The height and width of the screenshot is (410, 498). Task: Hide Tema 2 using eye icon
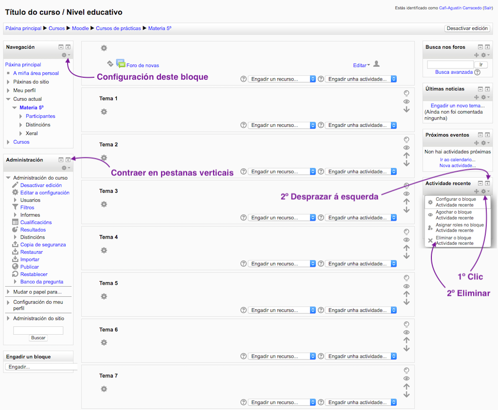pos(407,148)
